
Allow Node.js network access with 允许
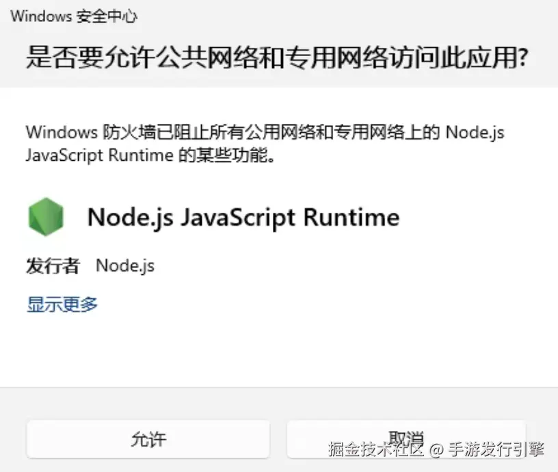[x=148, y=438]
